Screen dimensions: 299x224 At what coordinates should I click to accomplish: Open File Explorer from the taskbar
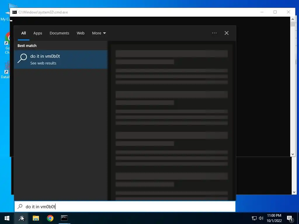[36, 218]
